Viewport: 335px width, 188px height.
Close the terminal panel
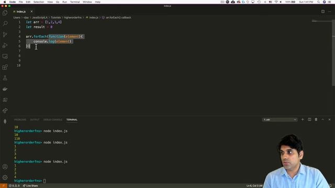pyautogui.click(x=329, y=120)
